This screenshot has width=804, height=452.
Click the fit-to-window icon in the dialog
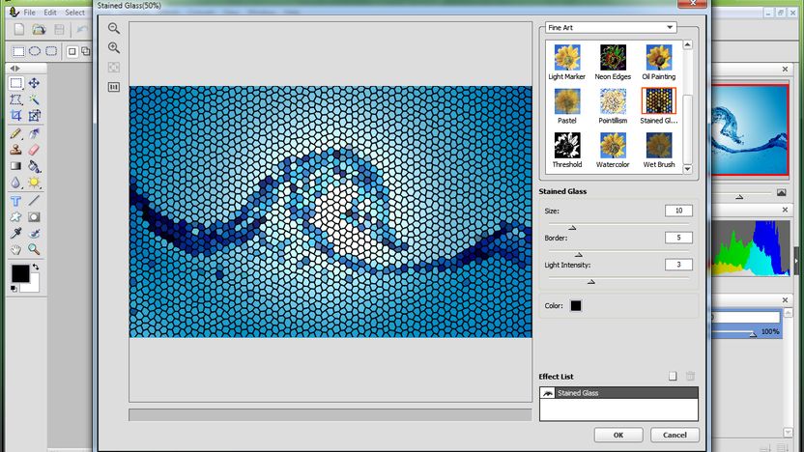[114, 68]
